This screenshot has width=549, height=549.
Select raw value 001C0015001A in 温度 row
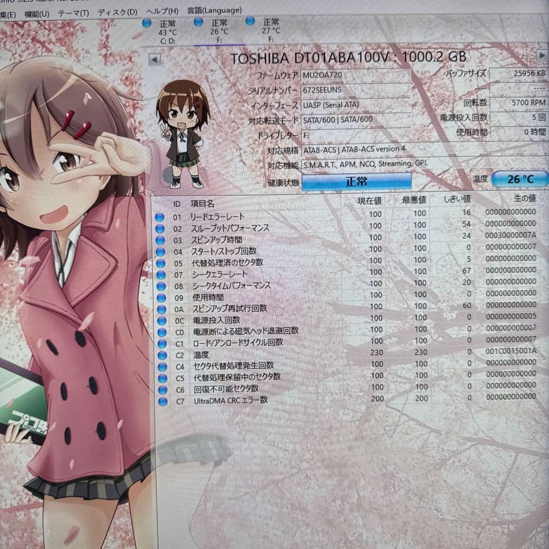(511, 350)
